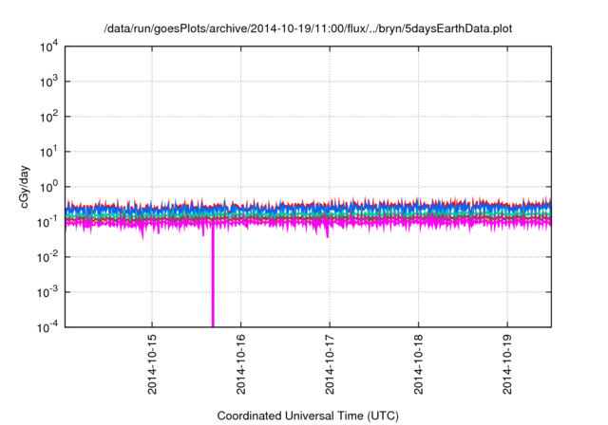The image size is (608, 425).
Task: Click the y-axis tick label 10^-2
Action: point(47,257)
